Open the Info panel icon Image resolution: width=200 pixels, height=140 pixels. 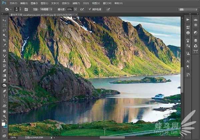pos(188,33)
